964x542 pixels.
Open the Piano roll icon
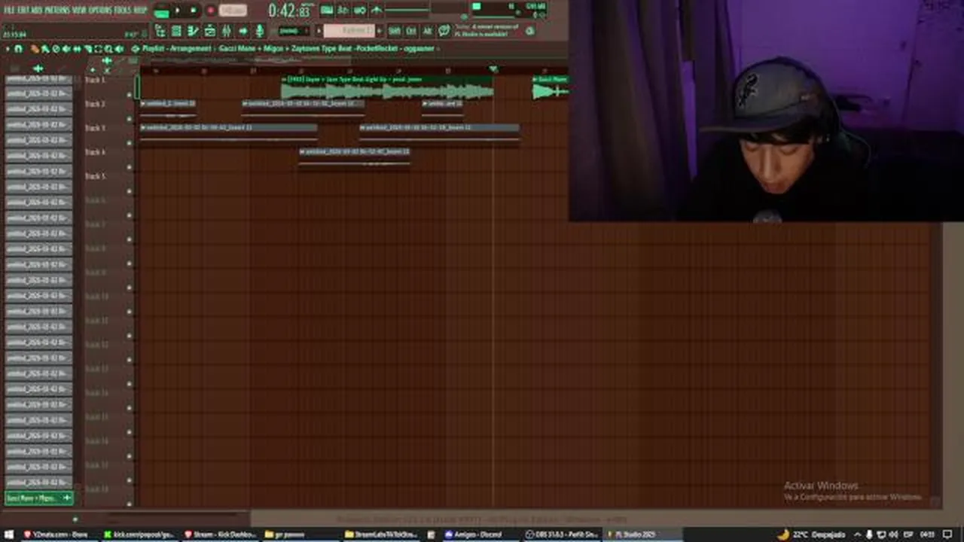pos(193,31)
